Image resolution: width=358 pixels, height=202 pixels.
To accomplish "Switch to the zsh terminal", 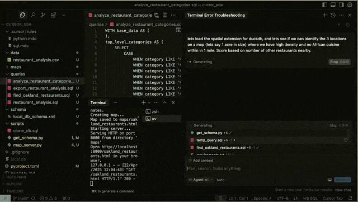I will coord(162,111).
